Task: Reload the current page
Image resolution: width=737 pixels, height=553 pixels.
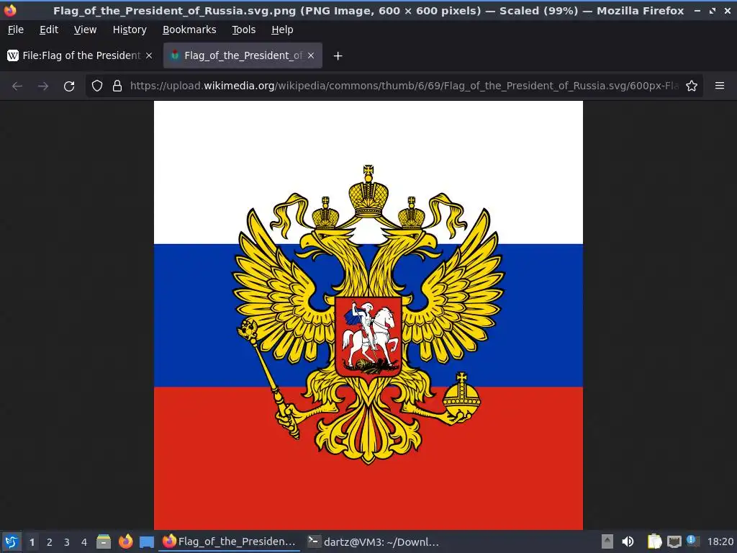Action: click(x=69, y=86)
